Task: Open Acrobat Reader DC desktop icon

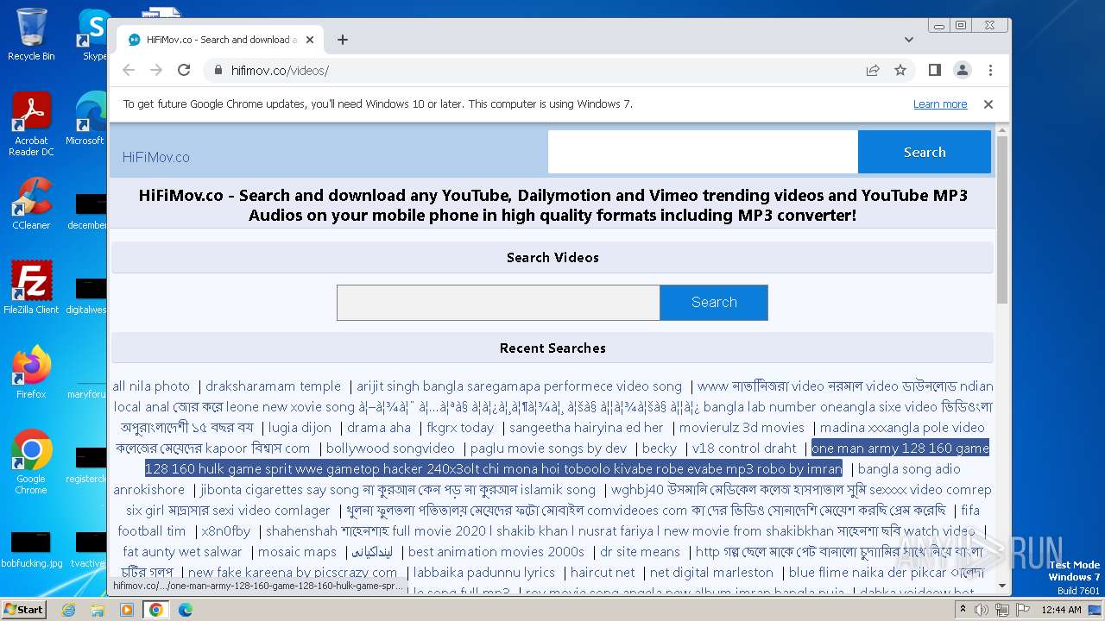Action: coord(31,125)
